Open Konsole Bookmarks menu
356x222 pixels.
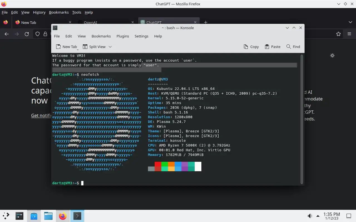point(101,36)
